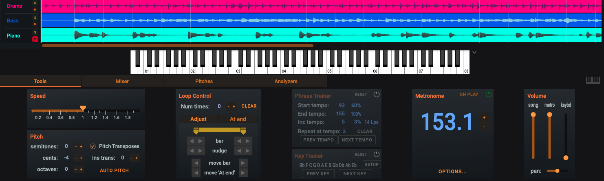
Task: Click the song volume slider knob
Action: [533, 115]
